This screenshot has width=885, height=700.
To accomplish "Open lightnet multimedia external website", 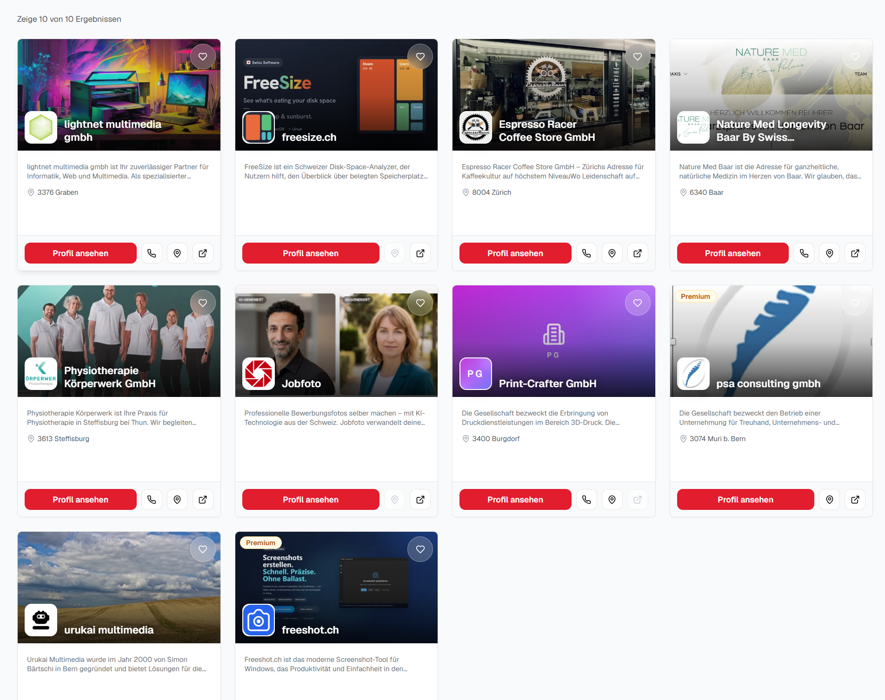I will [203, 253].
